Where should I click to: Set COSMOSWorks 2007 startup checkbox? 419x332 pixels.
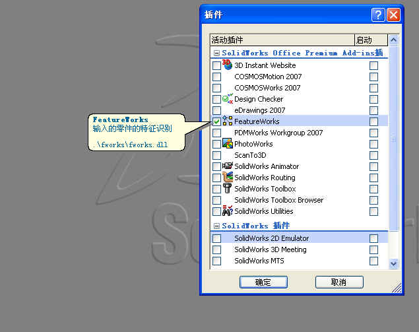point(374,88)
